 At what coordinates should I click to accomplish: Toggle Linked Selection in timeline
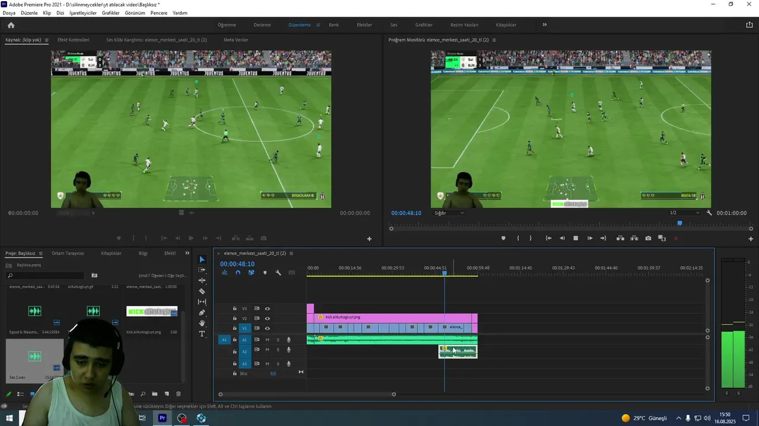click(x=251, y=273)
